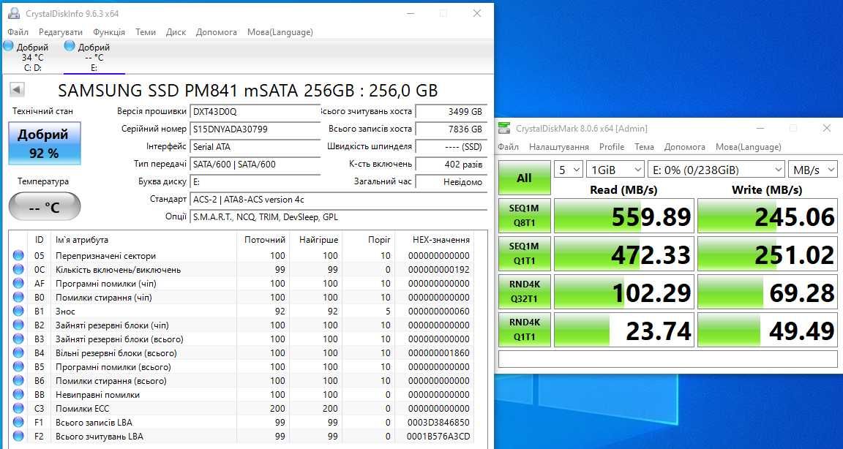Click RND4K Q1T1 read result 23.74
Image resolution: width=843 pixels, height=449 pixels.
[624, 330]
